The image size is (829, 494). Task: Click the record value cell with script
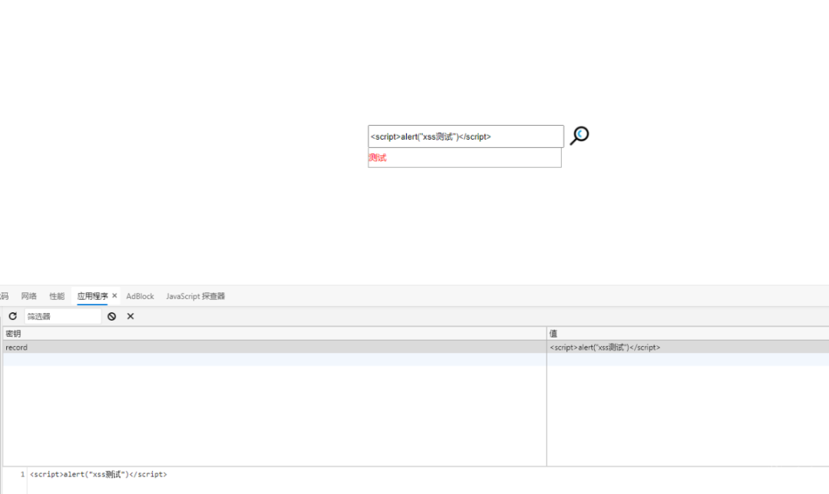(x=688, y=347)
